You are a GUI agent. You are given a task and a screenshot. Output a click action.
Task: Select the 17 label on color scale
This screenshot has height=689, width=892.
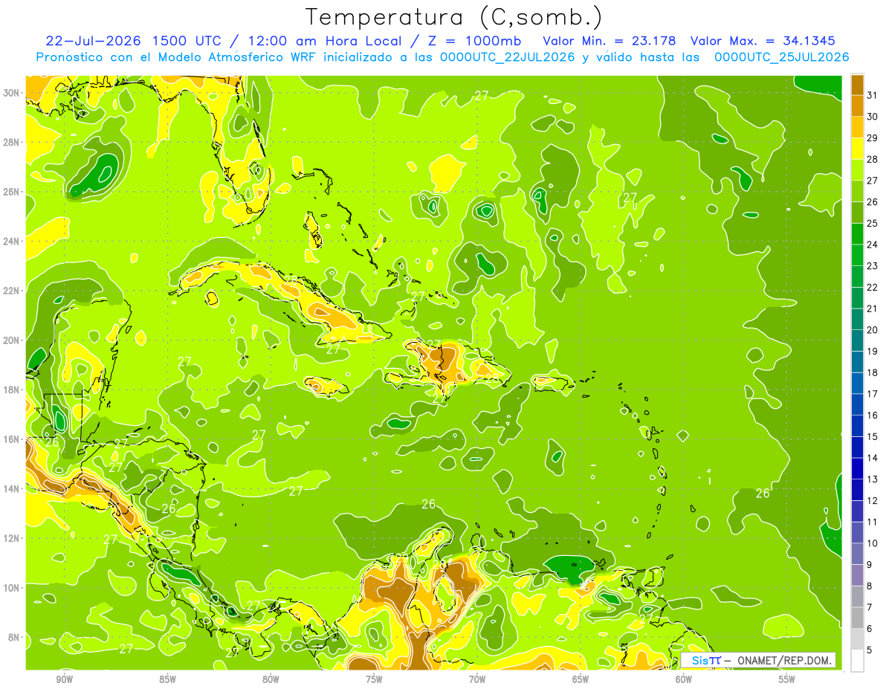pyautogui.click(x=873, y=394)
